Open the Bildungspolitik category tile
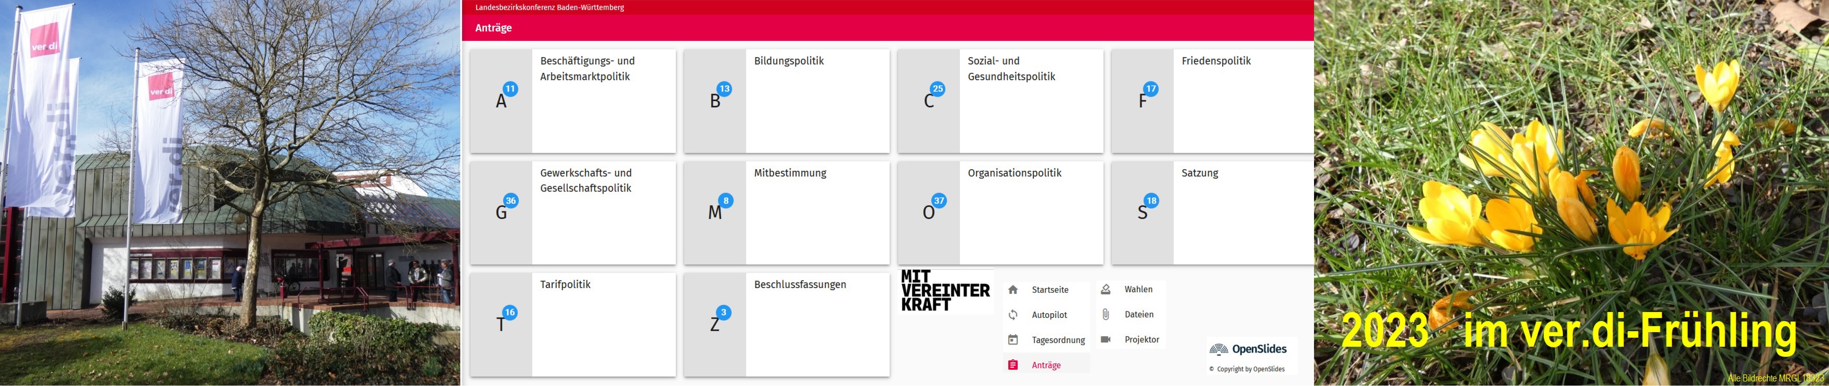This screenshot has height=386, width=1829. pos(786,101)
